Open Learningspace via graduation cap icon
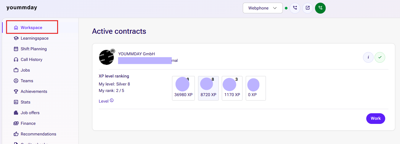This screenshot has width=400, height=144. 16,38
